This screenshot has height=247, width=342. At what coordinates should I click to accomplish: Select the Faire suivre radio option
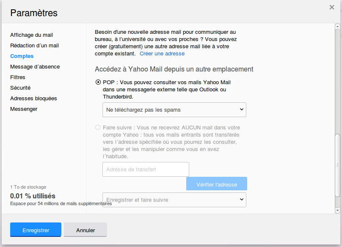point(98,127)
